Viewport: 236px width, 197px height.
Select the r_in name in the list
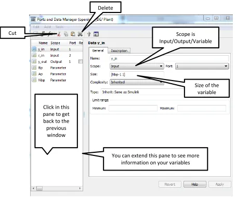[x=41, y=56]
